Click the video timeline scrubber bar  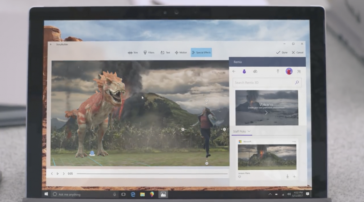click(x=152, y=173)
